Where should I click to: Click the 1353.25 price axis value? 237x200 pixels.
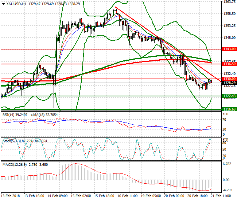229,26
